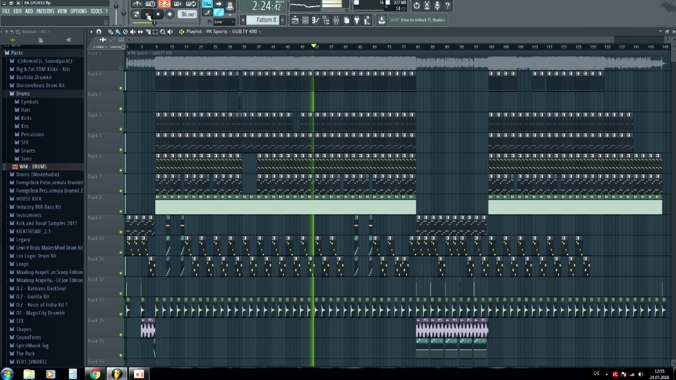Select the Draw pencil tool in playlist
676x380 pixels.
tap(110, 32)
